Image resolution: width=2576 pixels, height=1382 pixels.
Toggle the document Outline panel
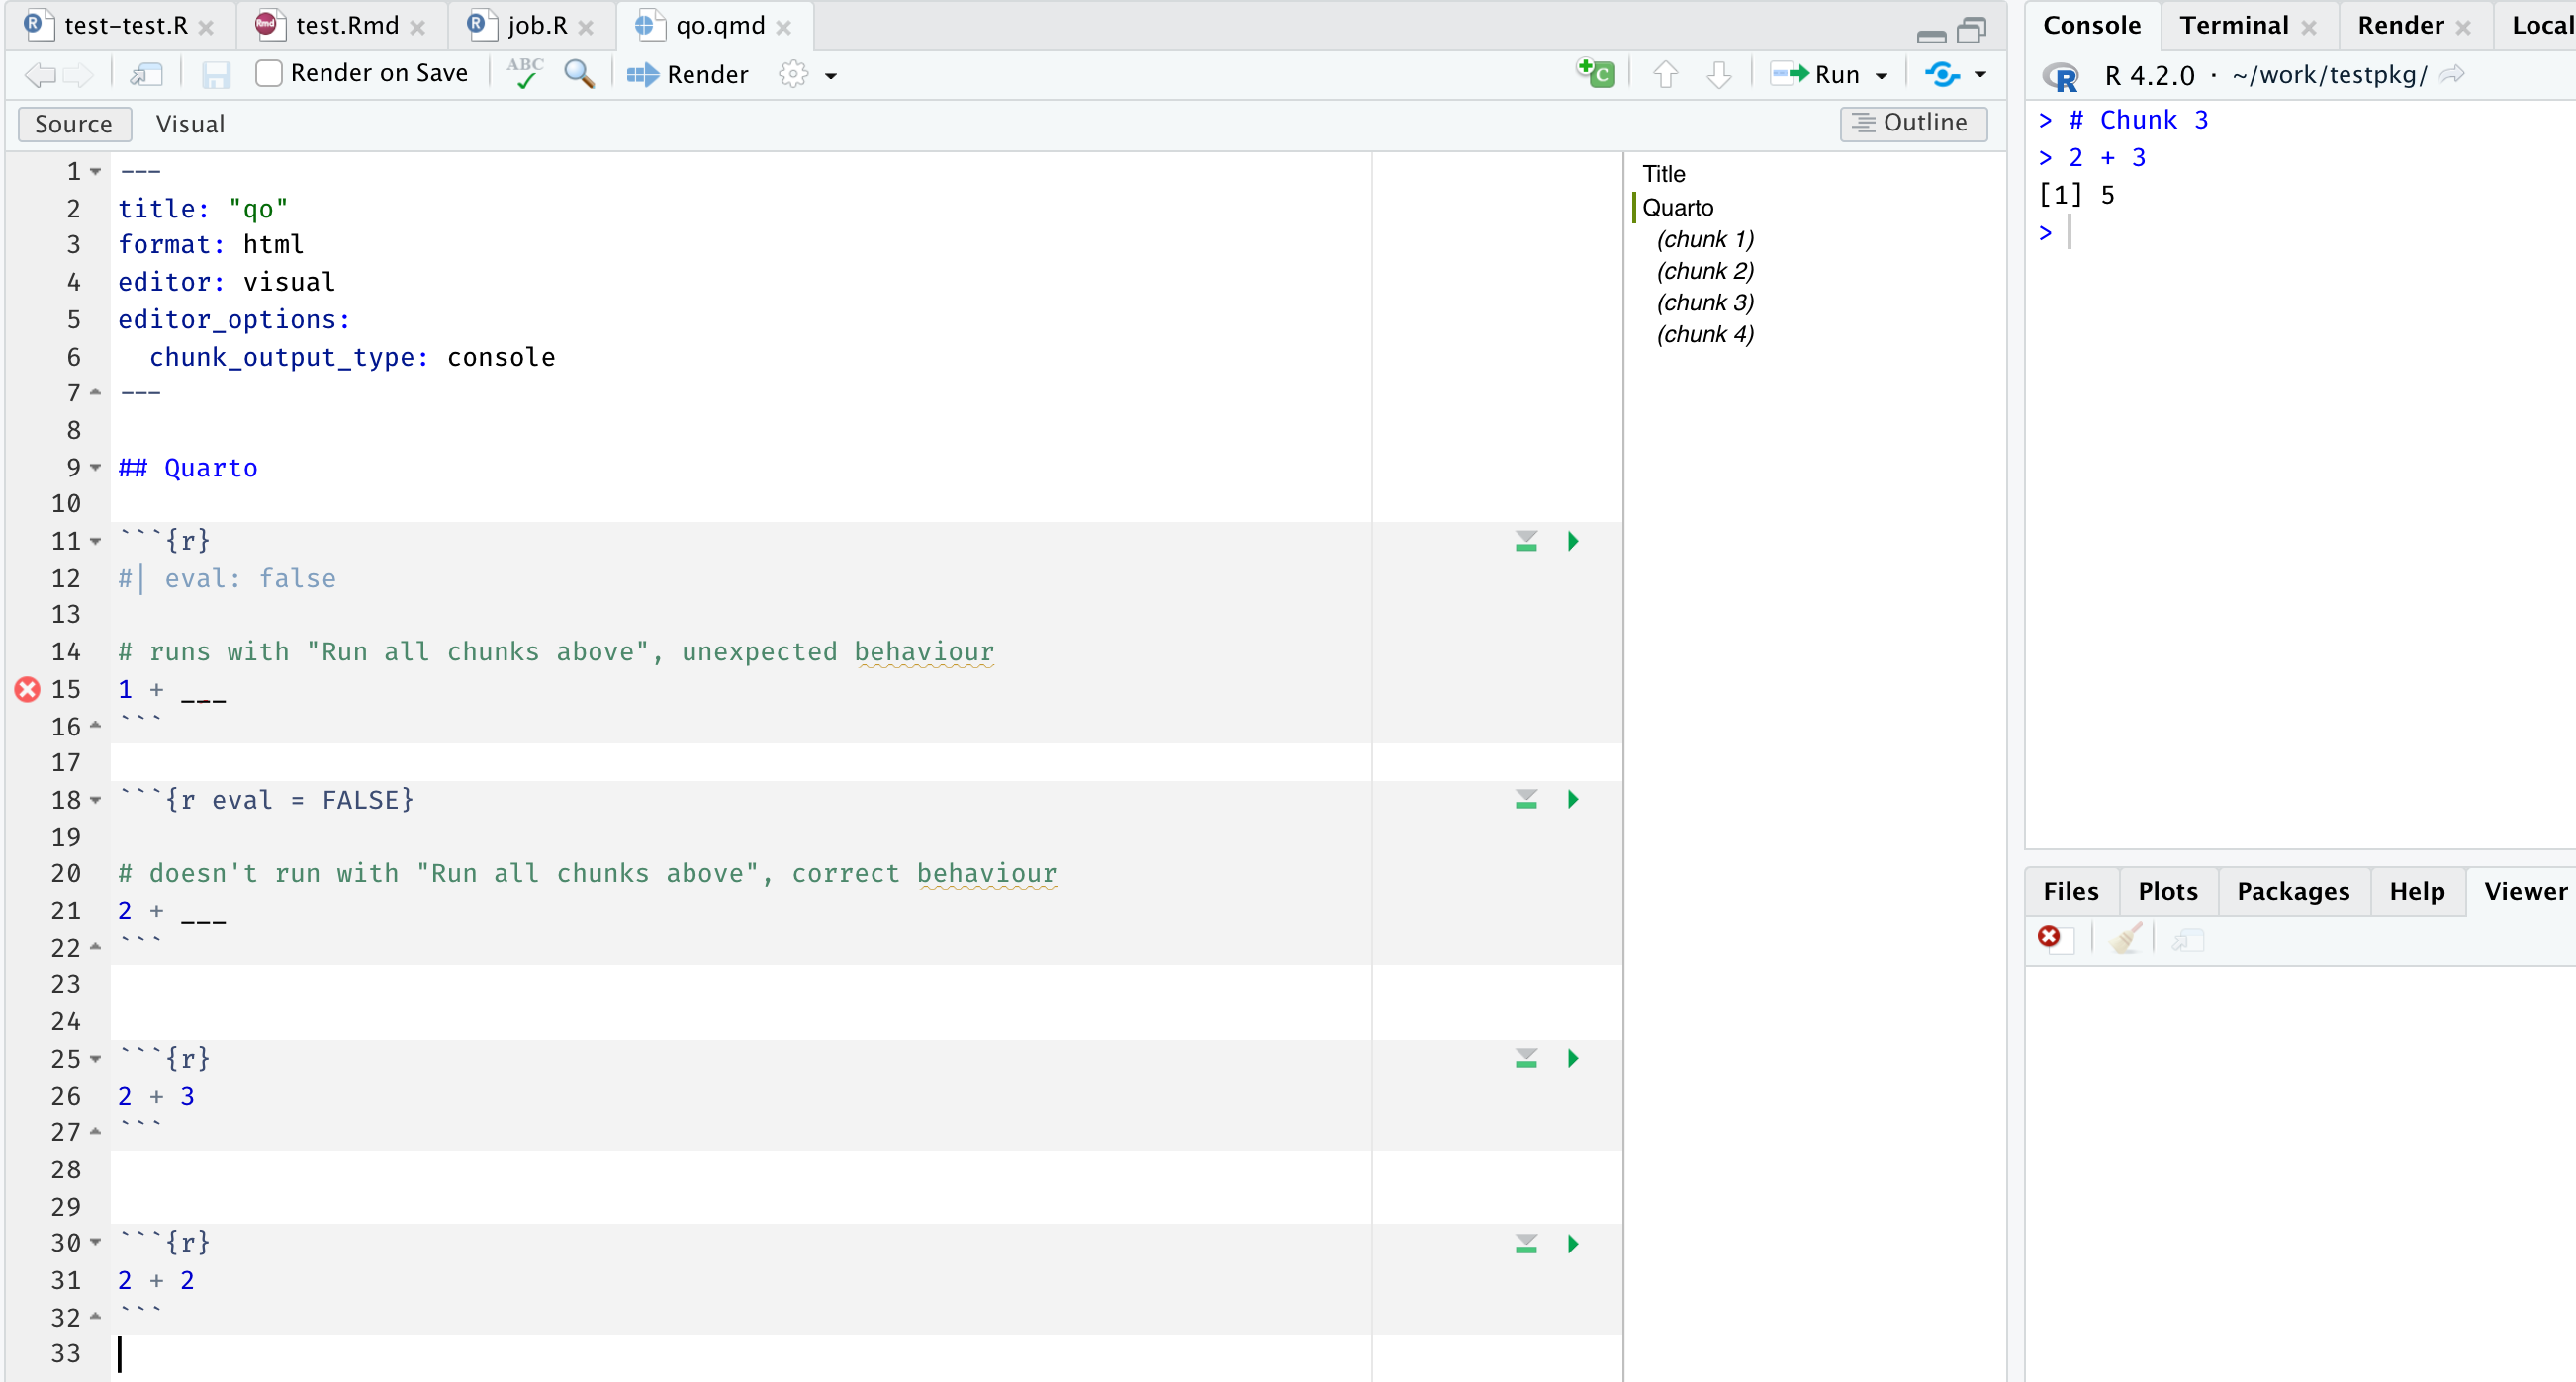click(1913, 123)
